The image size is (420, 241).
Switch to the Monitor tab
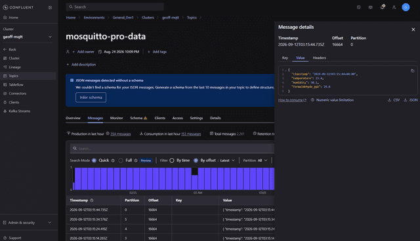pyautogui.click(x=117, y=118)
